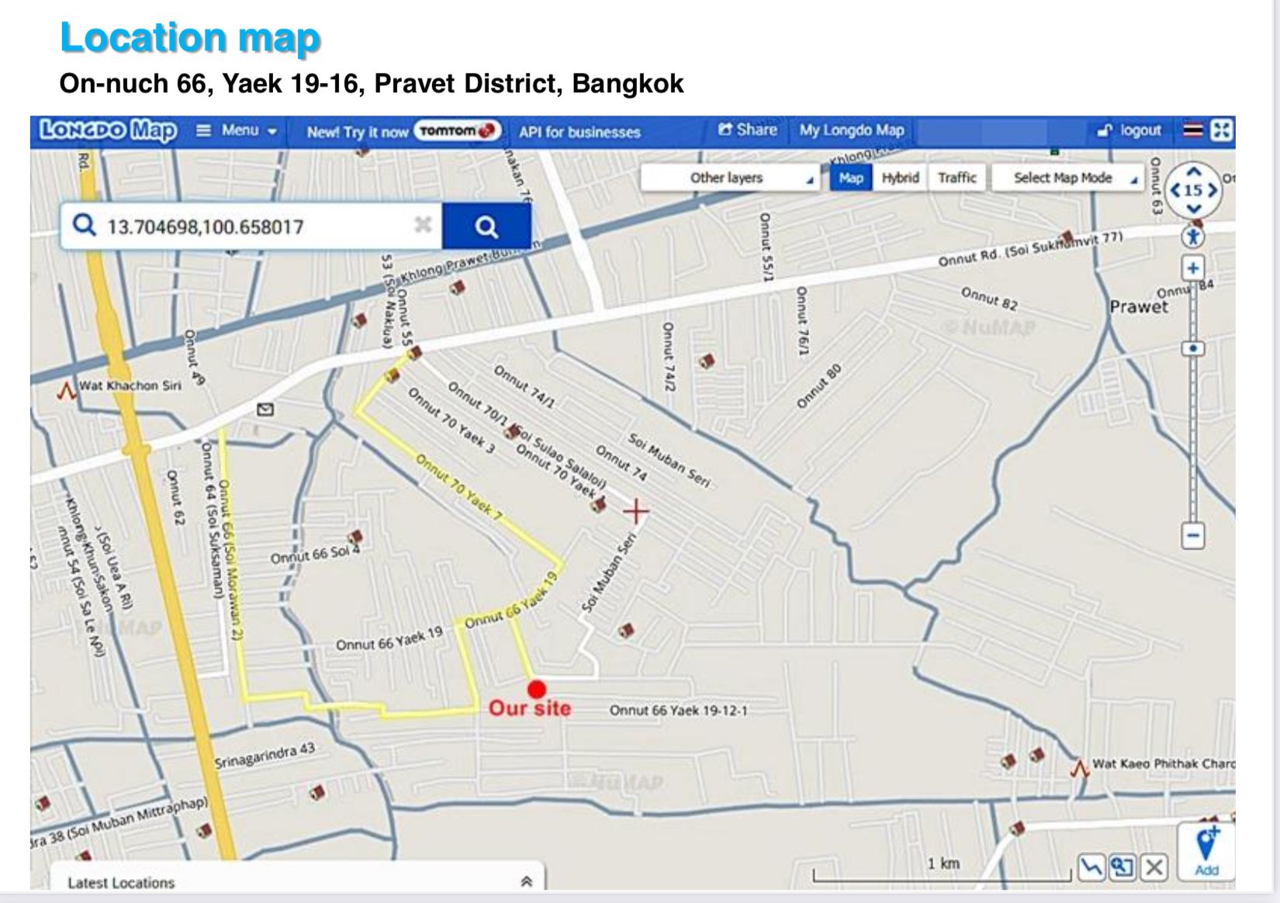Click the TomTom try it now banner
The height and width of the screenshot is (903, 1280).
click(403, 131)
